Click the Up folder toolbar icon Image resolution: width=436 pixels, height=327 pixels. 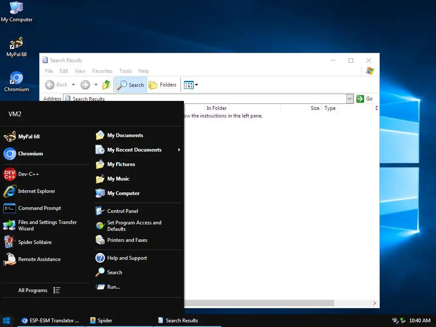106,85
